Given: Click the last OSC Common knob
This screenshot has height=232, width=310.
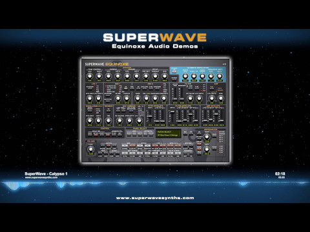Looking at the screenshot, I should (139, 121).
